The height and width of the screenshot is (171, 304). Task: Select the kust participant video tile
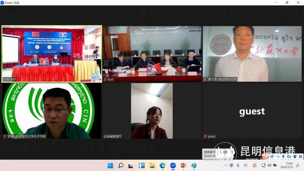[x=152, y=54]
